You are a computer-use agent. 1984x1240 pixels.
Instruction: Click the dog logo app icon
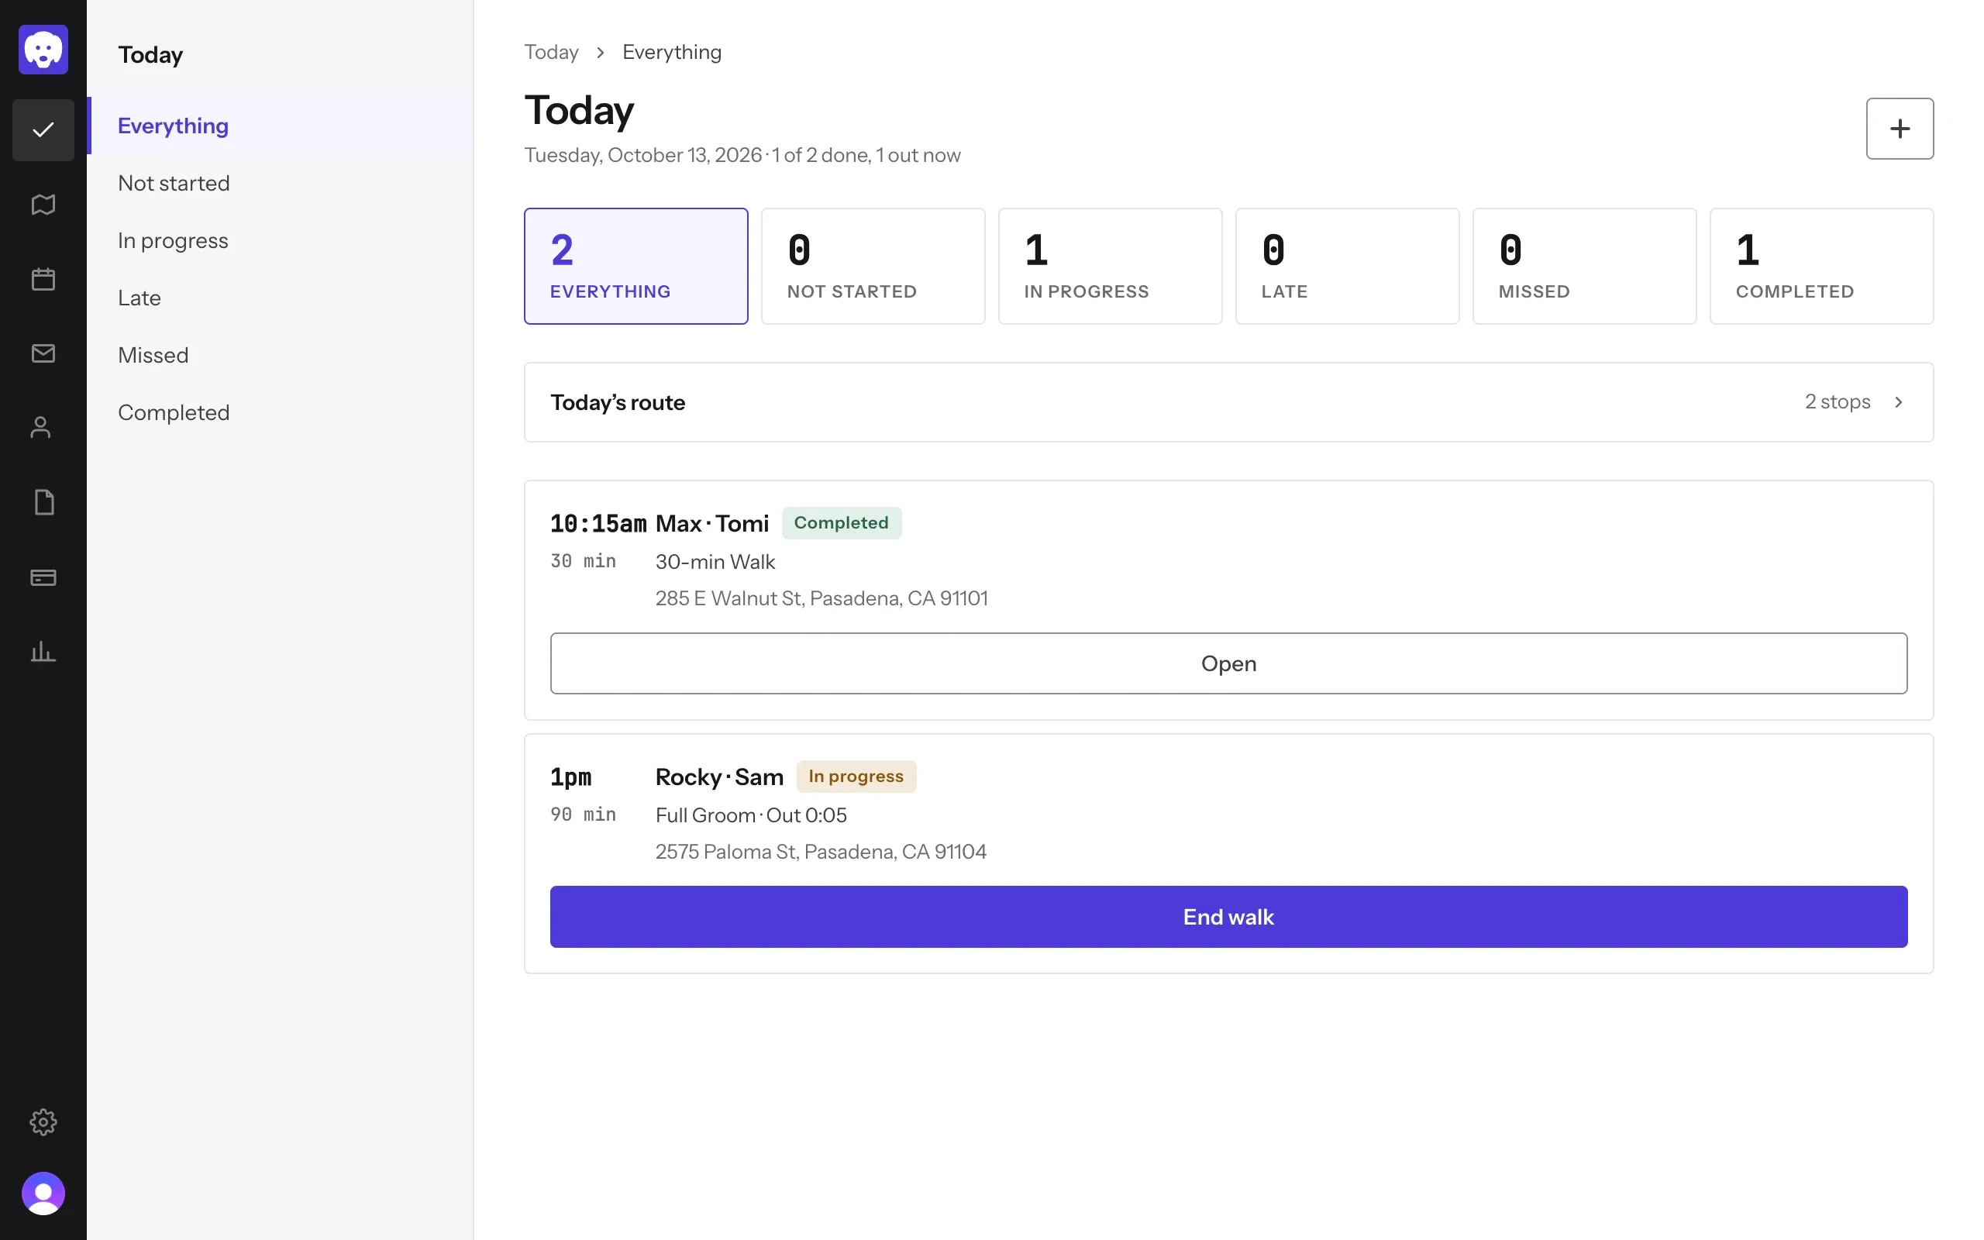43,50
